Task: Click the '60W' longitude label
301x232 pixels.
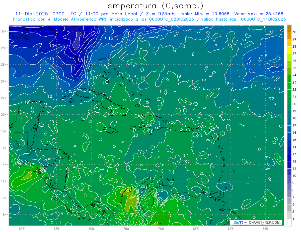Action: [x=231, y=229]
